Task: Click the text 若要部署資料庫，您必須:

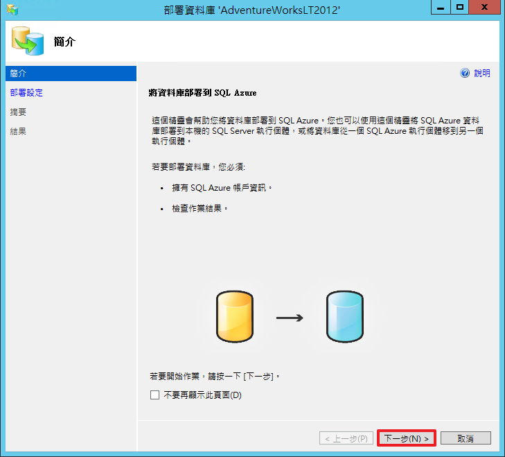Action: point(198,167)
